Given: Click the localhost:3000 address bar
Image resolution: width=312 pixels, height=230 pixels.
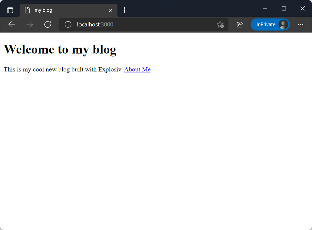Looking at the screenshot, I should [x=144, y=24].
